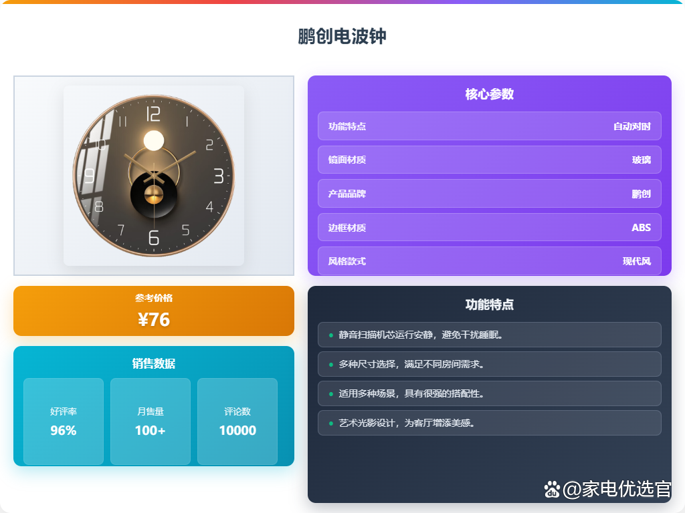This screenshot has height=513, width=685.
Task: Open the wall clock product image
Action: coord(154,176)
